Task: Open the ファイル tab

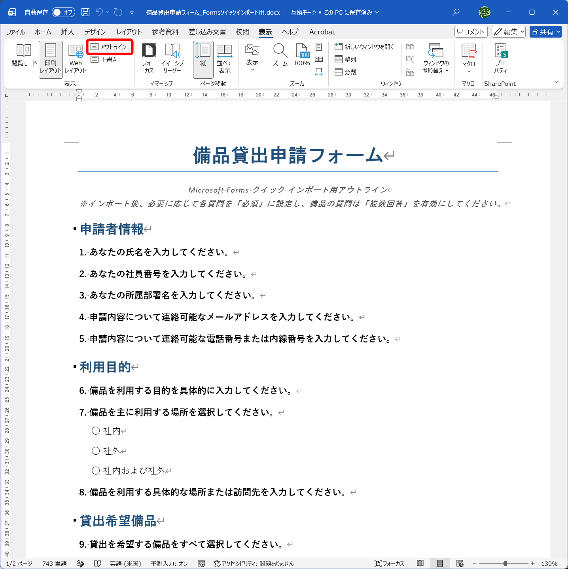Action: coord(16,32)
